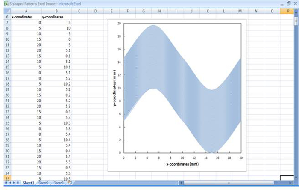Image resolution: width=299 pixels, height=190 pixels.
Task: Go to last sheet navigation arrow
Action: point(18,183)
